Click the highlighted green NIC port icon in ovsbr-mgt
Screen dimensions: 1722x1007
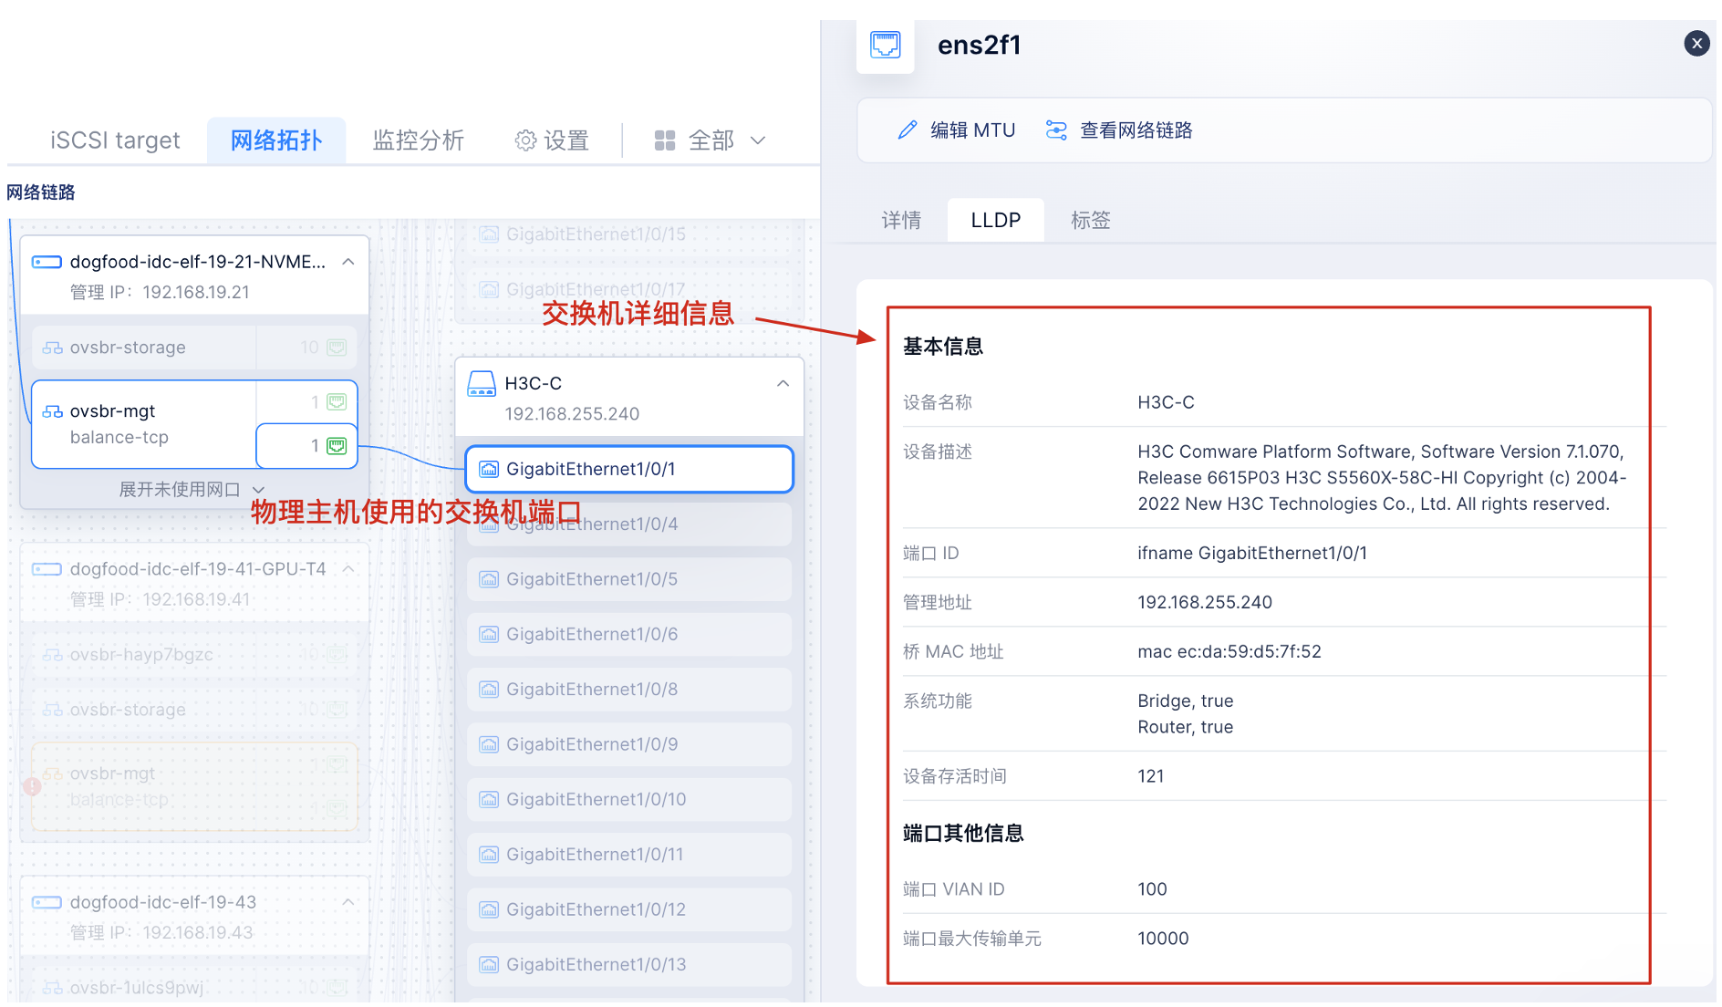337,446
